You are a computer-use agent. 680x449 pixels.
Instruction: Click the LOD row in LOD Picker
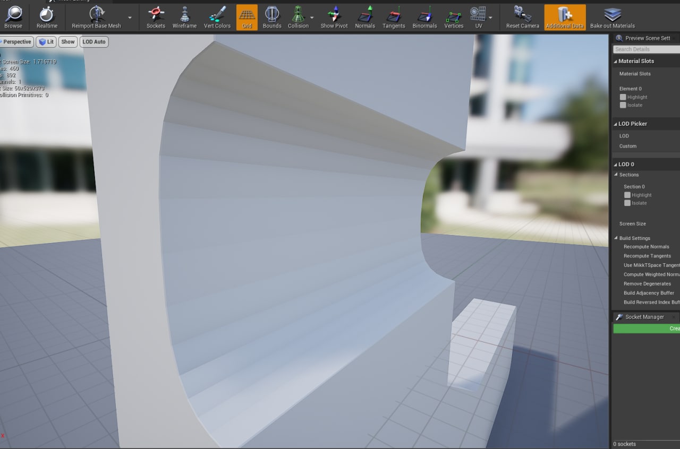(624, 136)
